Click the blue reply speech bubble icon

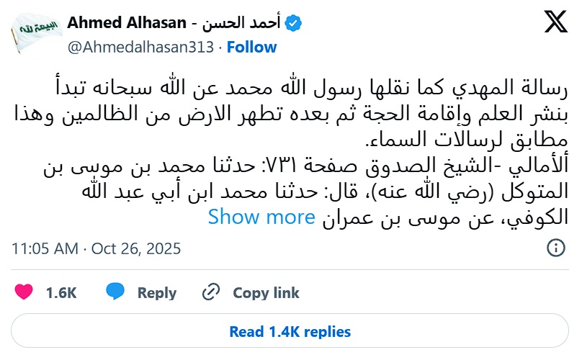coord(117,292)
